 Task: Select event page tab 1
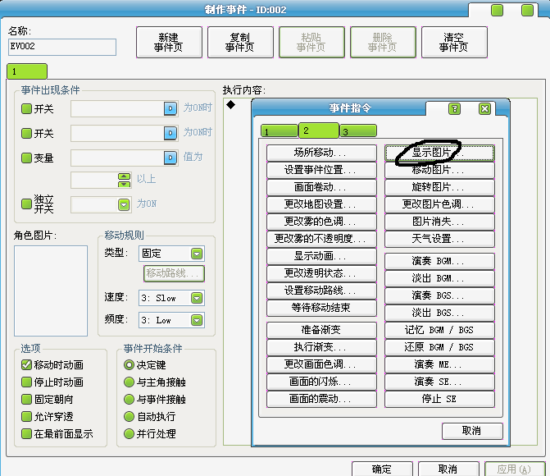pos(27,71)
